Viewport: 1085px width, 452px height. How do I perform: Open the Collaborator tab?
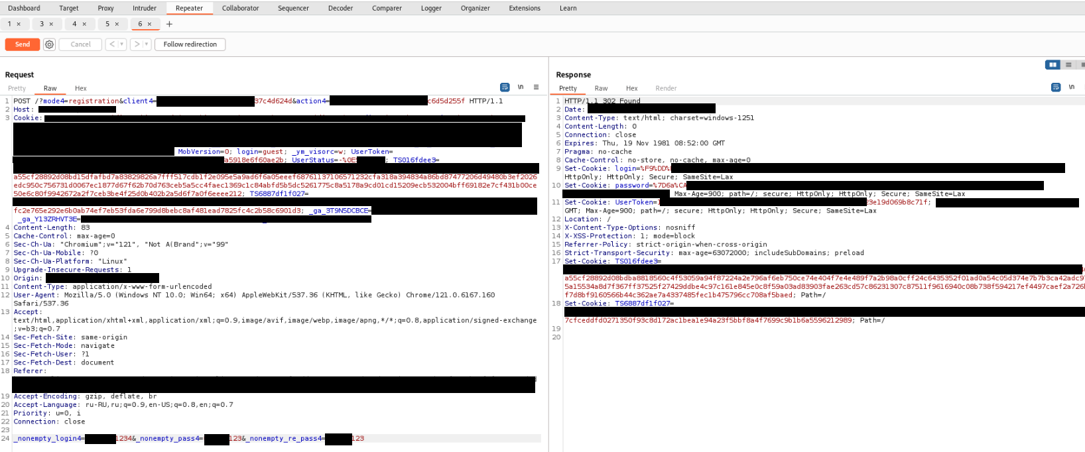240,8
